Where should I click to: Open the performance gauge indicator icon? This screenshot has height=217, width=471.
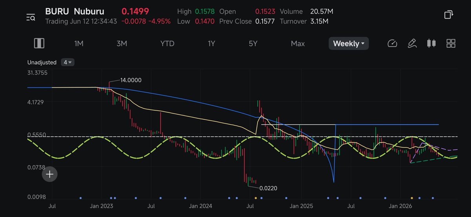[392, 43]
